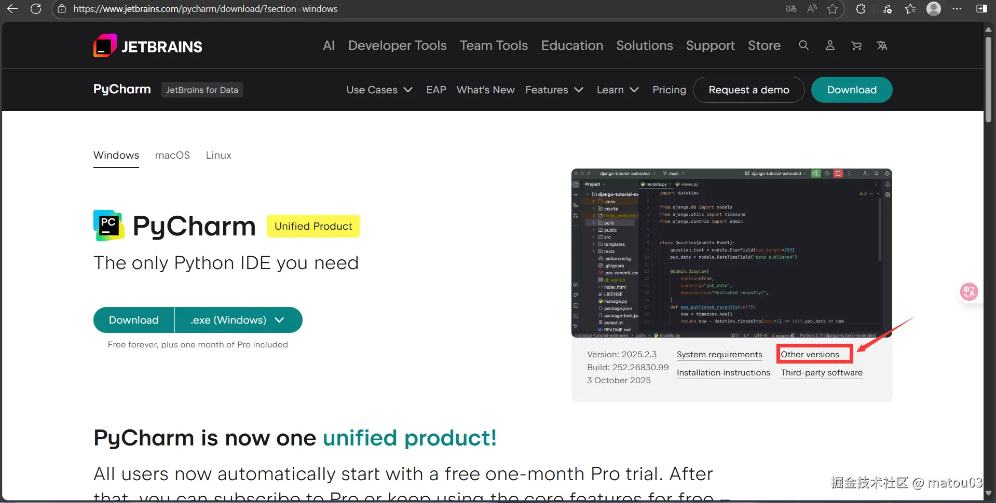
Task: Switch to the macOS tab
Action: 172,155
